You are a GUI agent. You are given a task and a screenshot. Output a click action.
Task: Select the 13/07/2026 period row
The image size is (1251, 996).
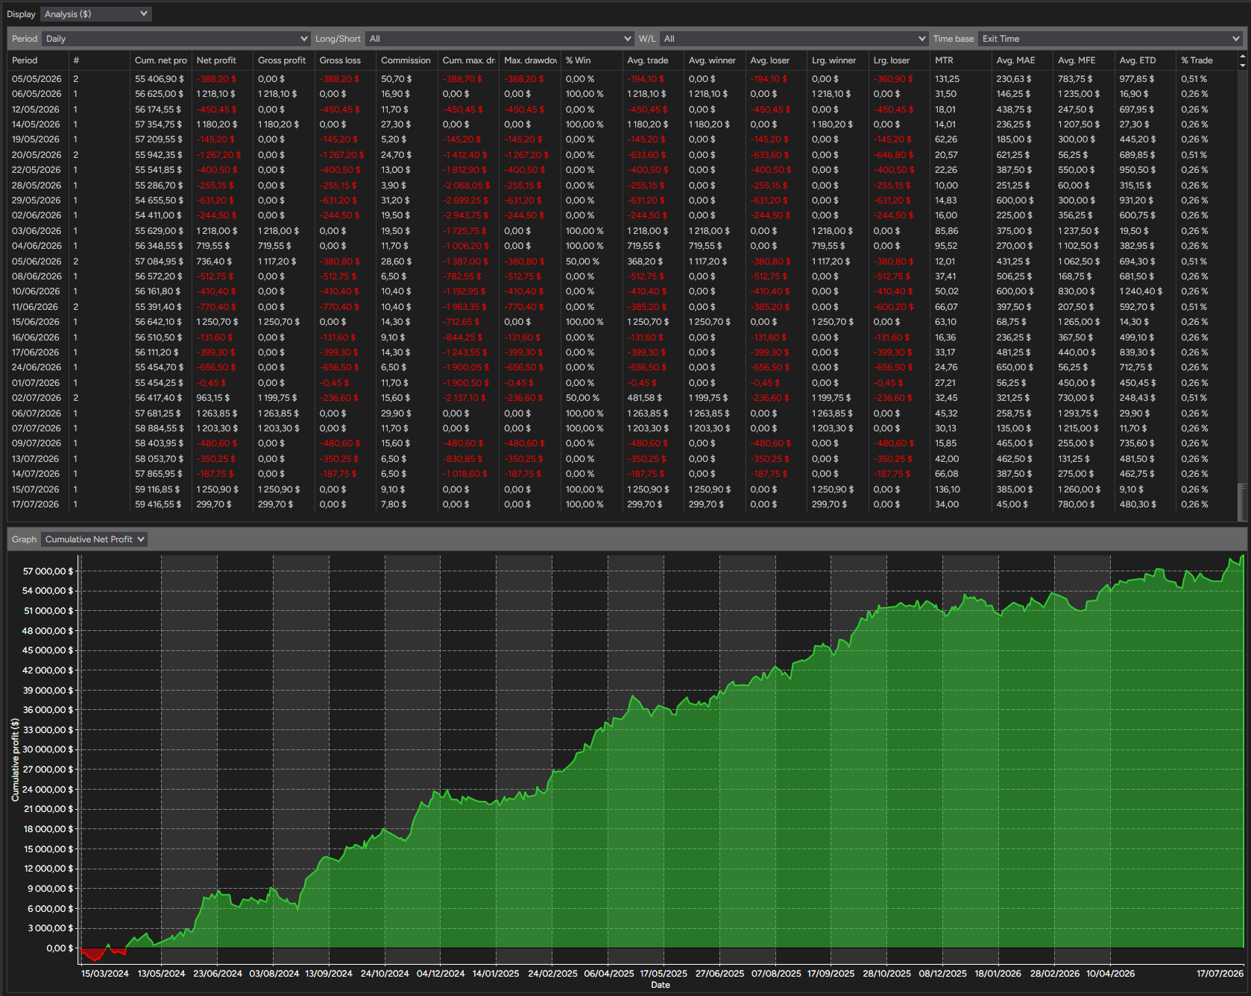[x=623, y=459]
